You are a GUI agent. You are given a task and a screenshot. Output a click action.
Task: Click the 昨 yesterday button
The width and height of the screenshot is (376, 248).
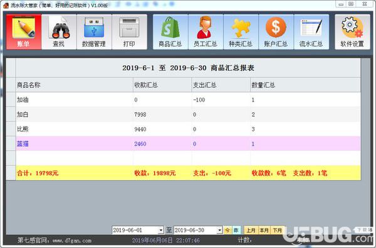pos(236,230)
